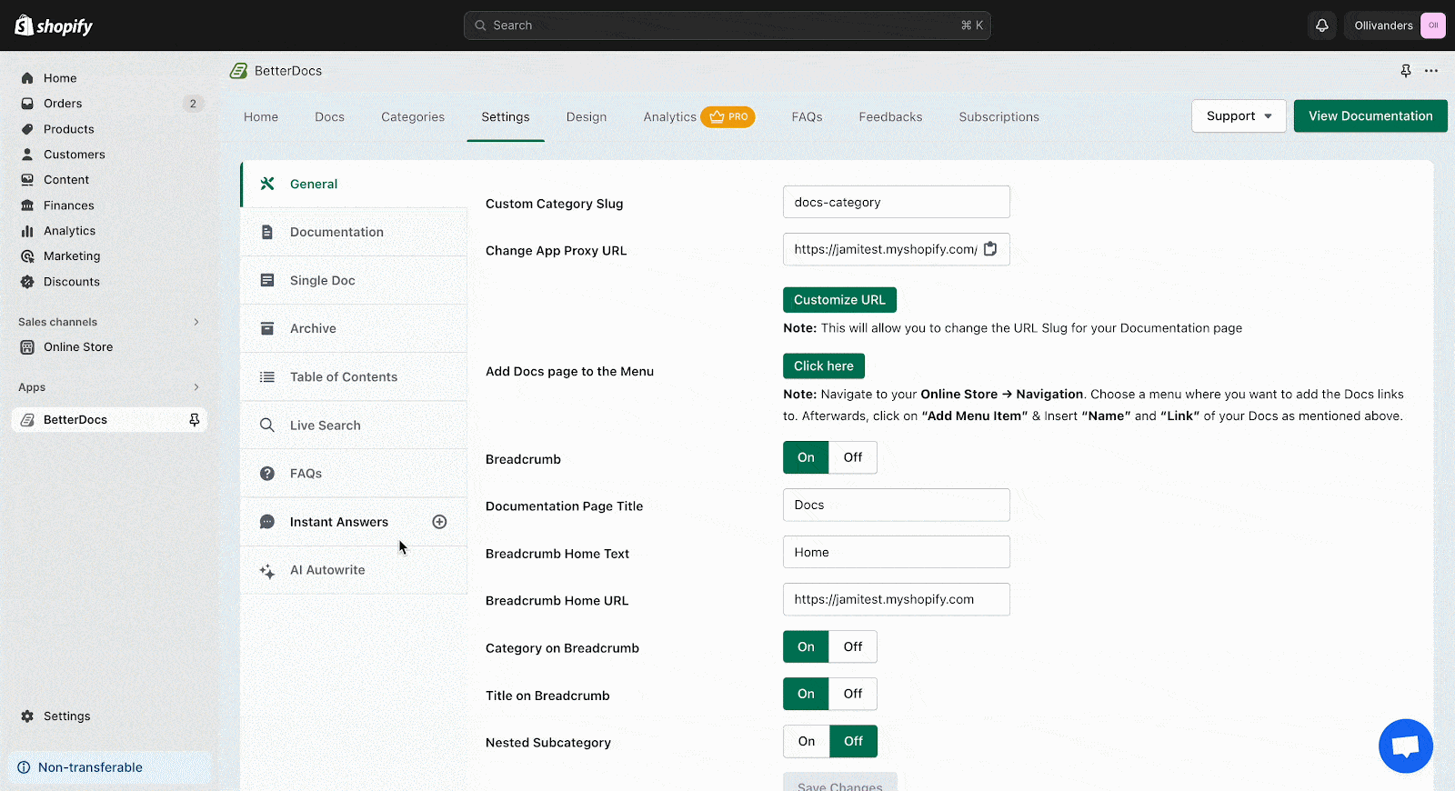The image size is (1455, 791).
Task: Click the Marketing target icon
Action: (x=27, y=256)
